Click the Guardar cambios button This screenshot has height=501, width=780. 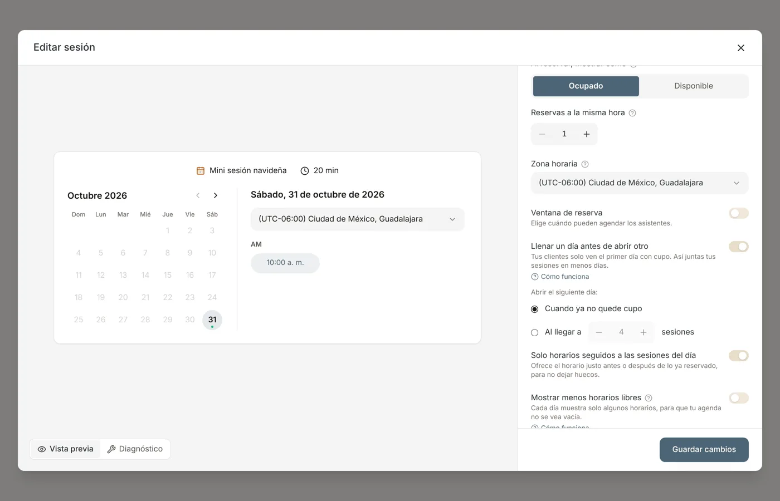click(x=704, y=450)
